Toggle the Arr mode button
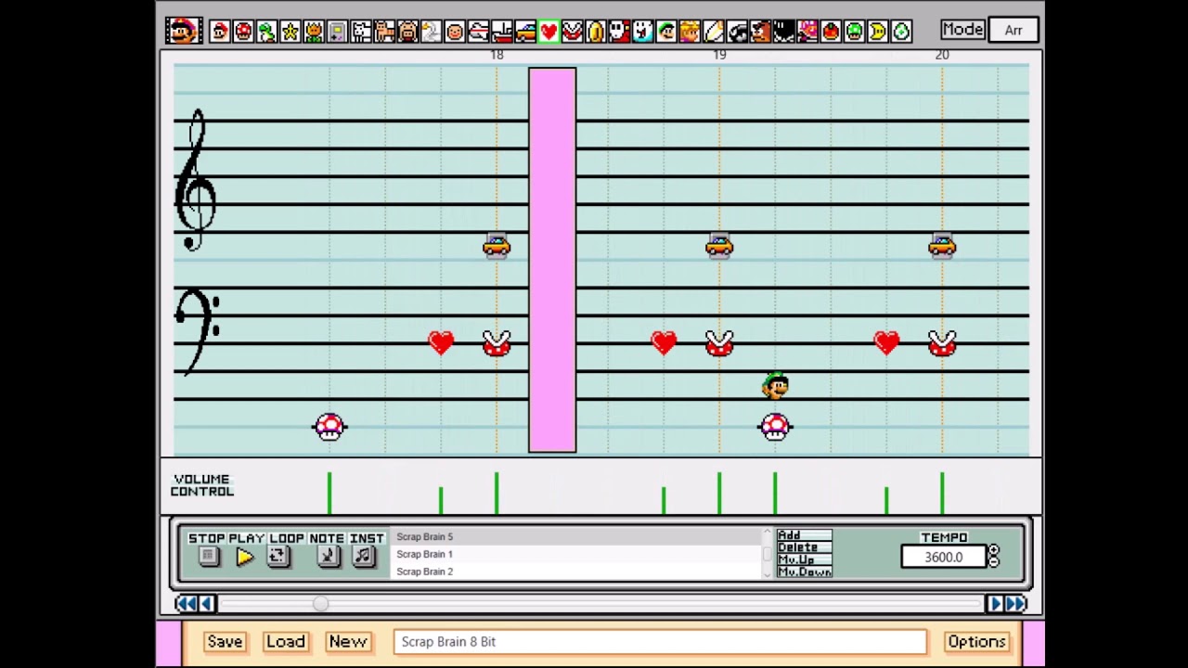 point(1014,31)
